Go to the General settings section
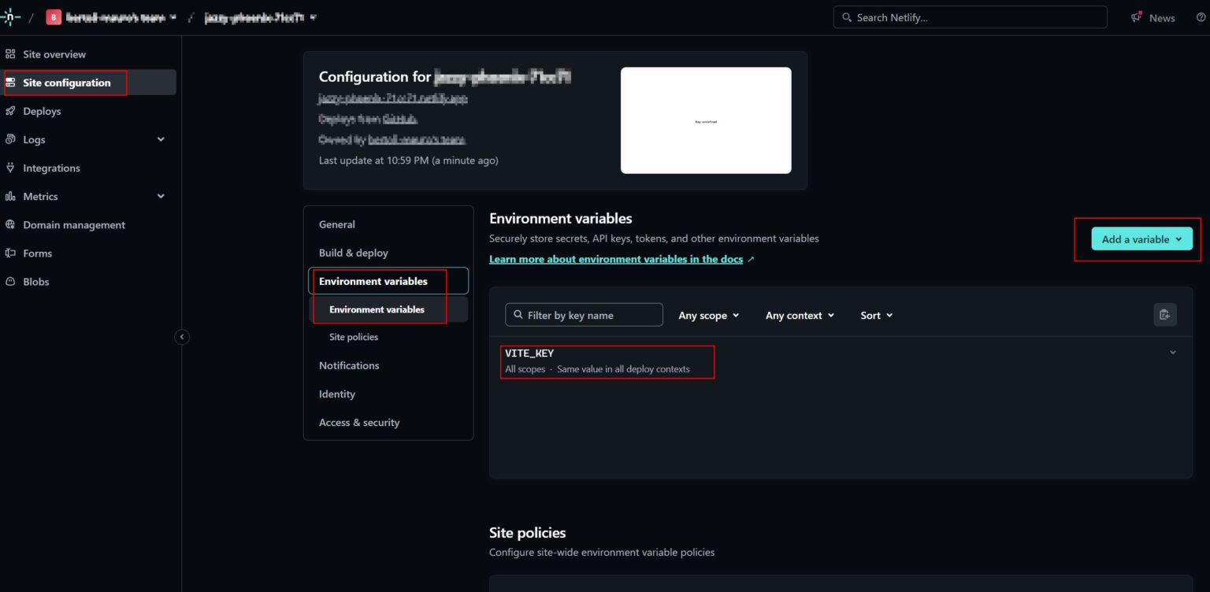 click(337, 224)
